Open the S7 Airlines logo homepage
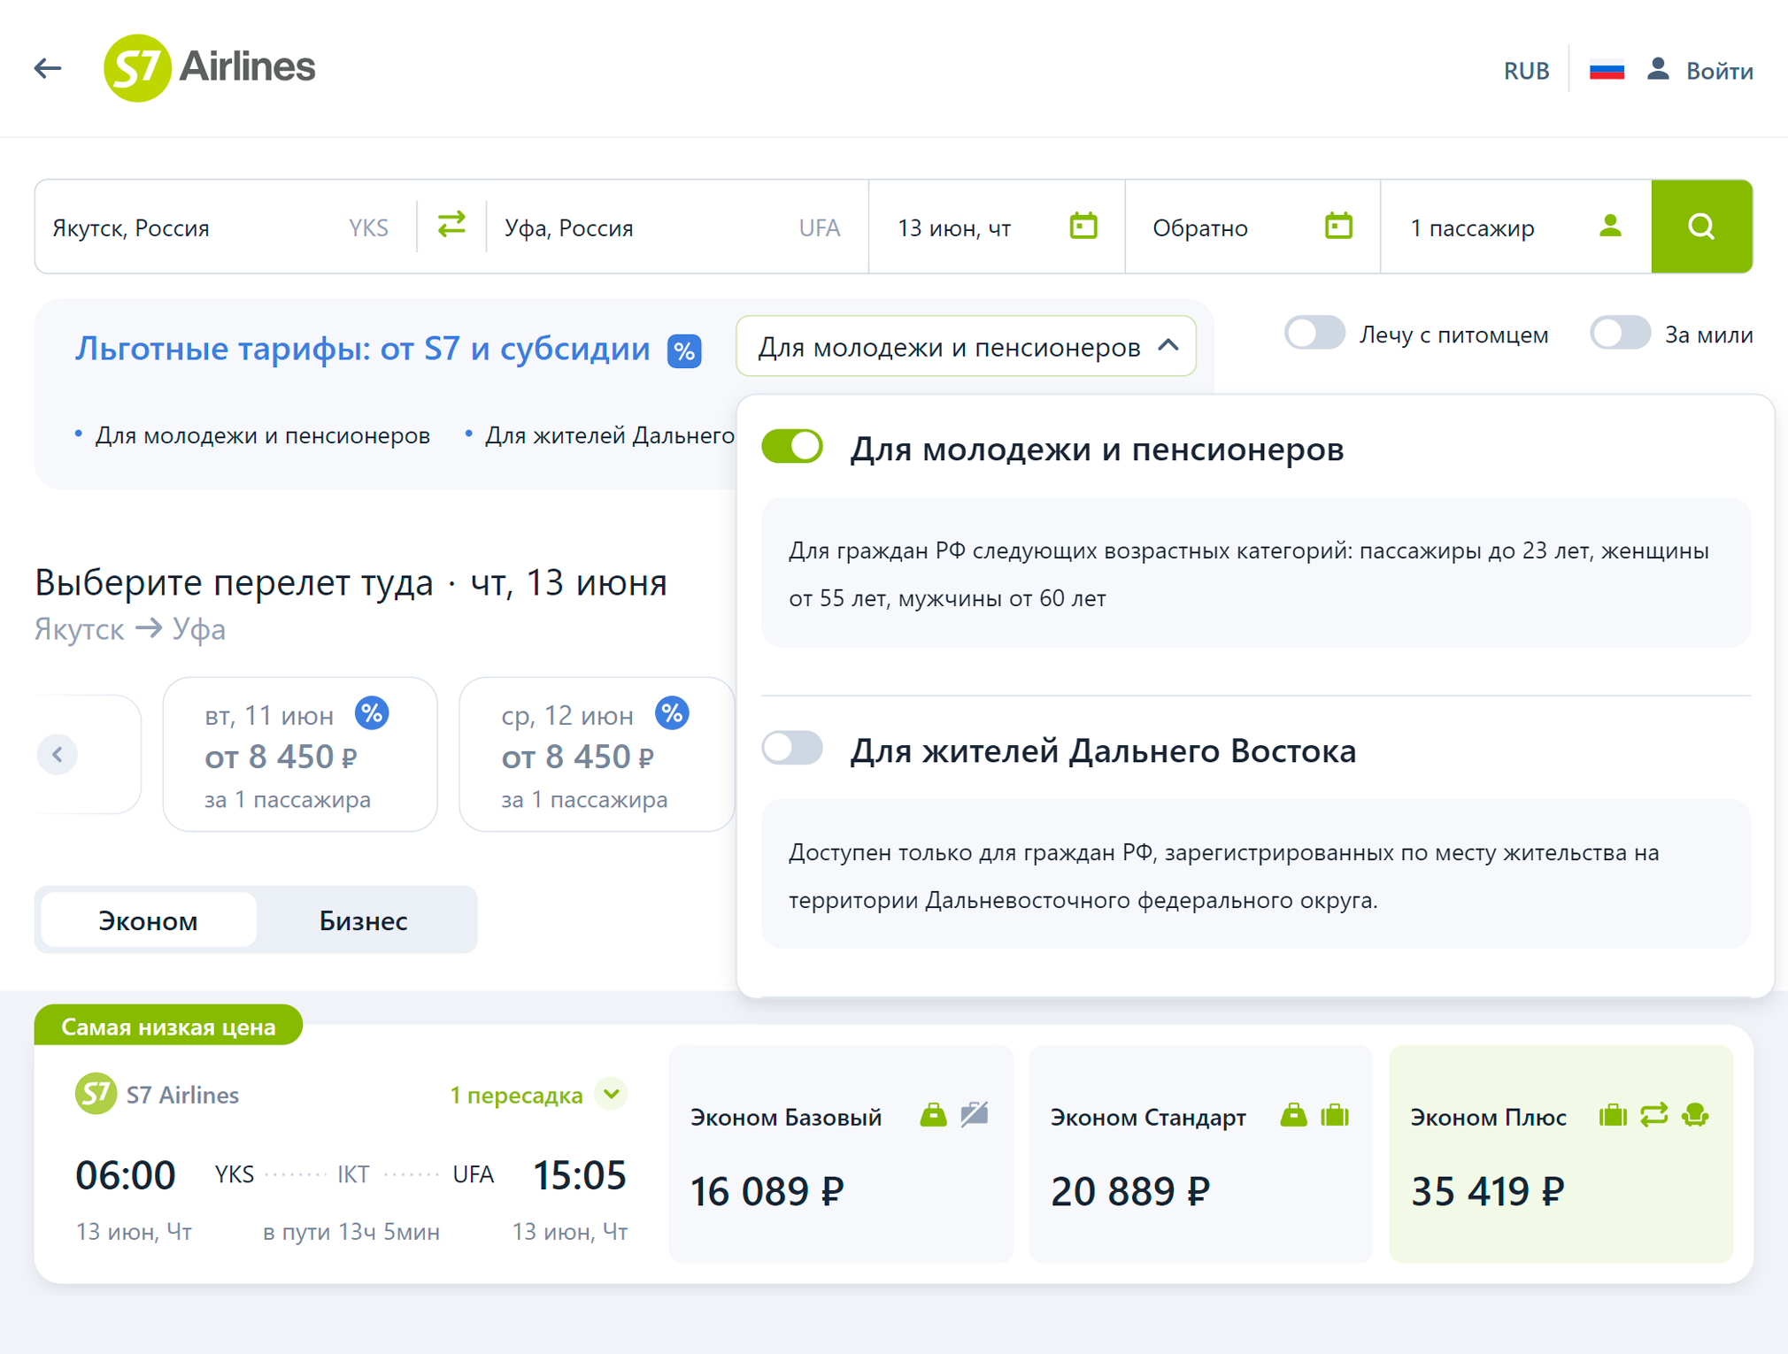Screen dimensions: 1788x1354 click(x=209, y=68)
